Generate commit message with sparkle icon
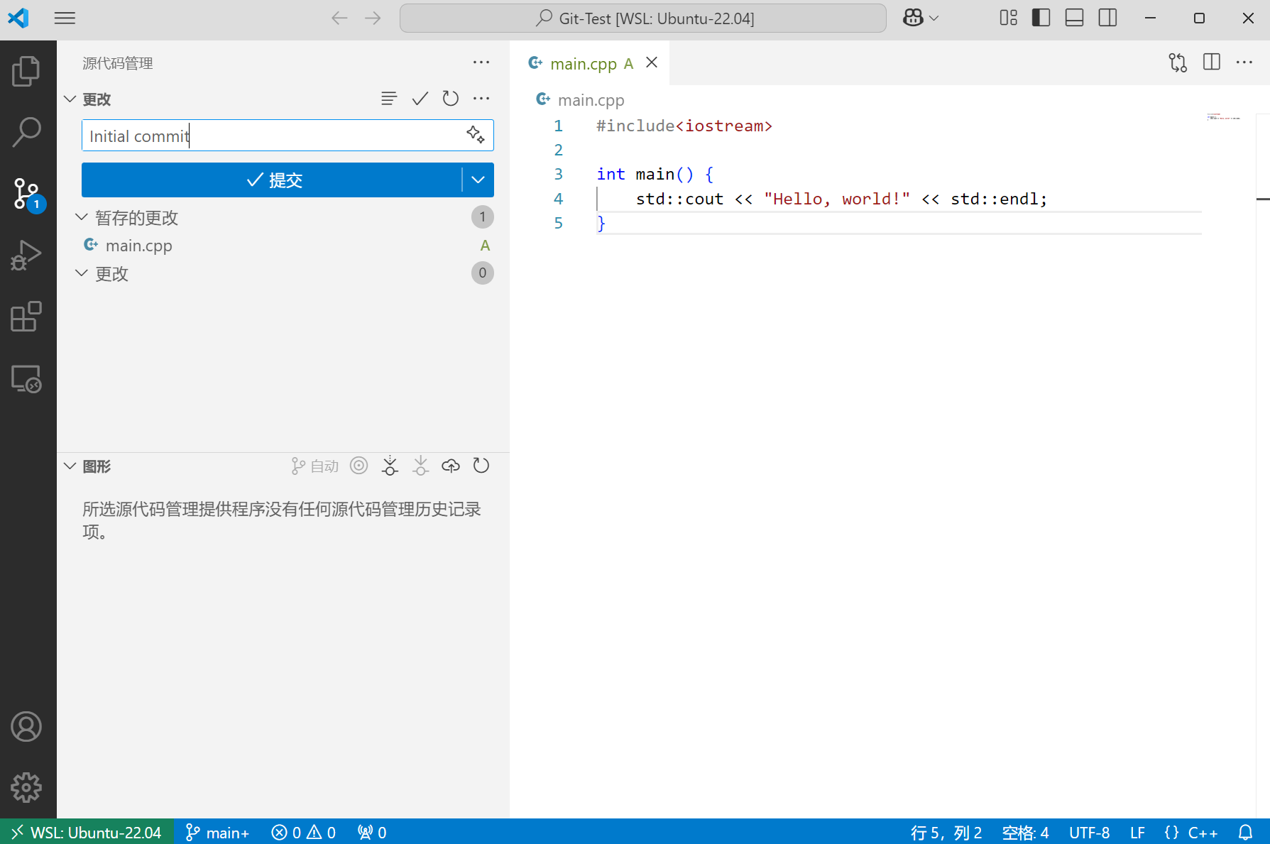Image resolution: width=1270 pixels, height=844 pixels. 476,135
